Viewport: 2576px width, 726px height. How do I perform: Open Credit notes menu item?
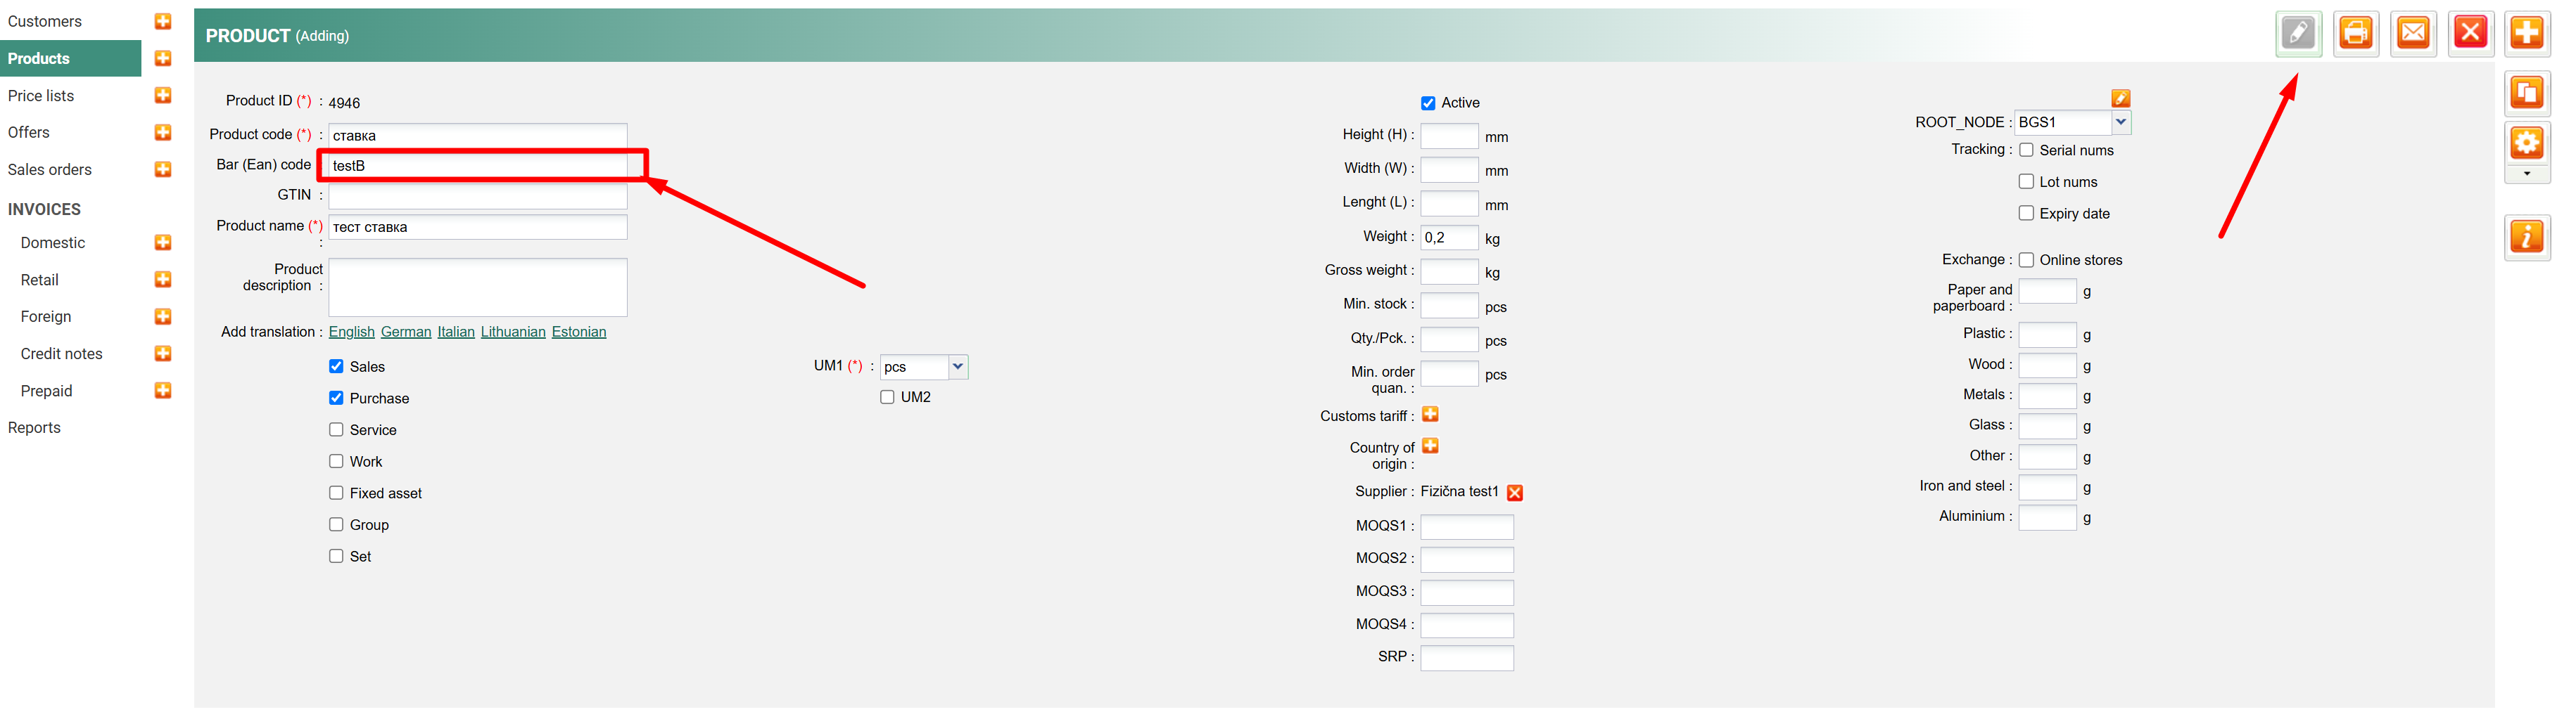[x=62, y=354]
